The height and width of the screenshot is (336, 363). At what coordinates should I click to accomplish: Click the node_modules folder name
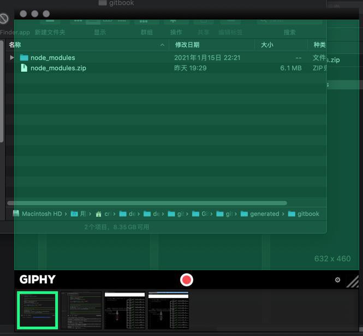click(x=53, y=58)
